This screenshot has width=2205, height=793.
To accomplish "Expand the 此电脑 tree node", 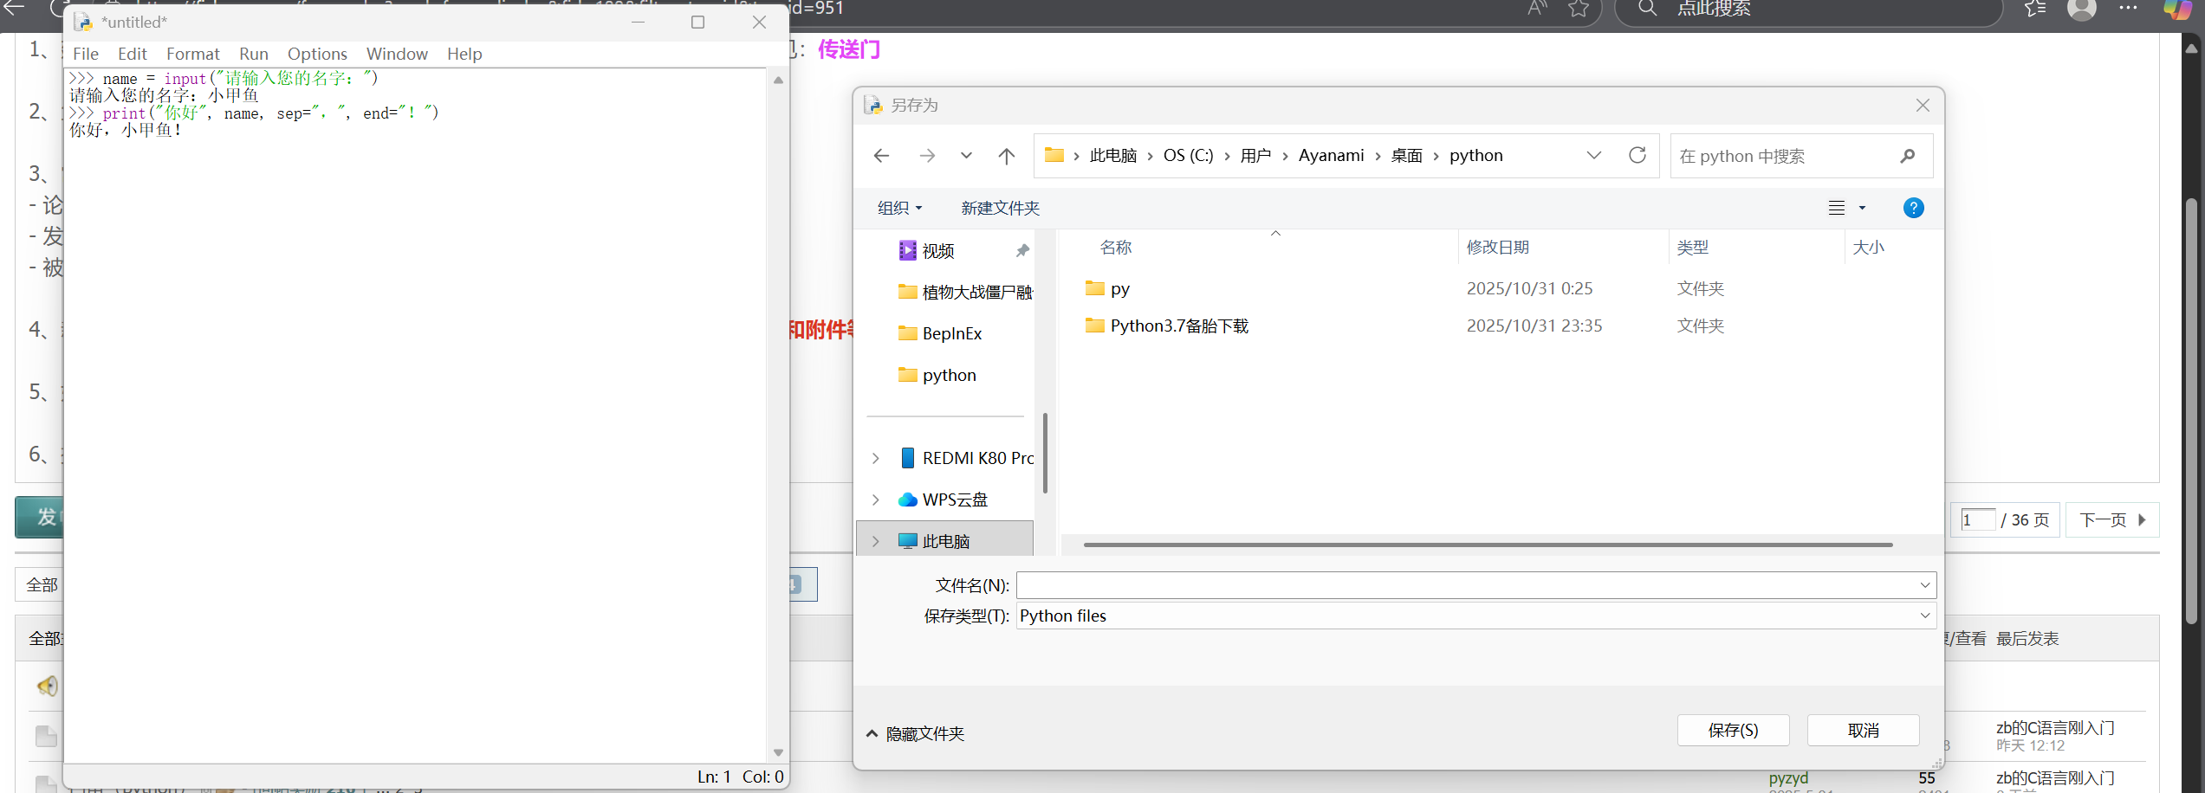I will (x=876, y=542).
